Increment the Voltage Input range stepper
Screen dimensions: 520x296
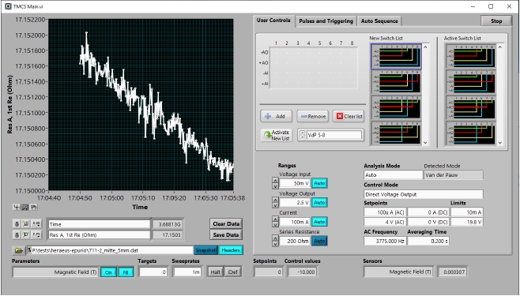click(275, 181)
